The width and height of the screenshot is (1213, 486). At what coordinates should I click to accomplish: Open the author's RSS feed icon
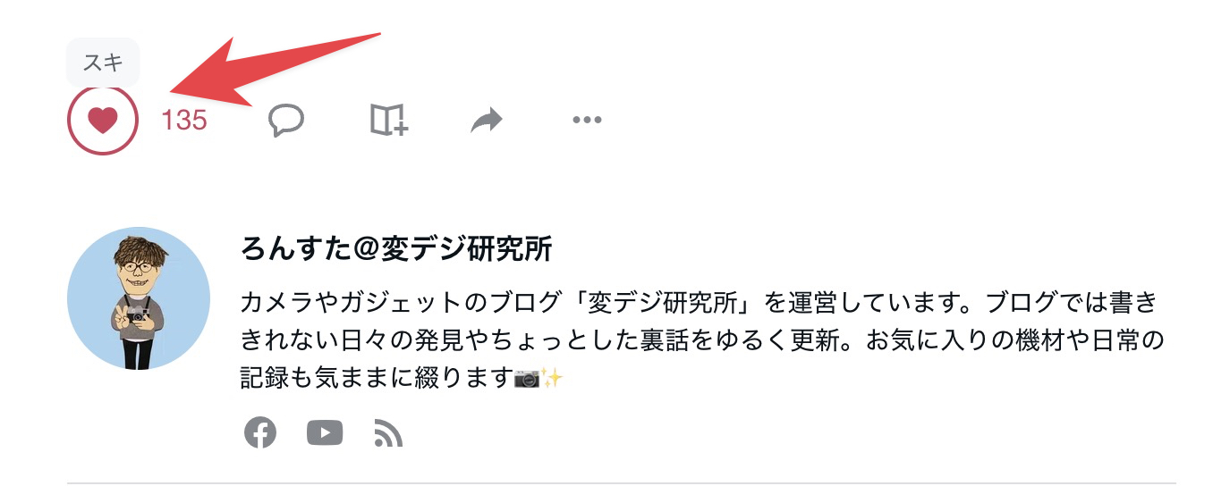[x=388, y=434]
